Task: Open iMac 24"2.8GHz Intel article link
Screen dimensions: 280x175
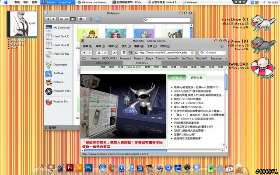Action: (189, 103)
